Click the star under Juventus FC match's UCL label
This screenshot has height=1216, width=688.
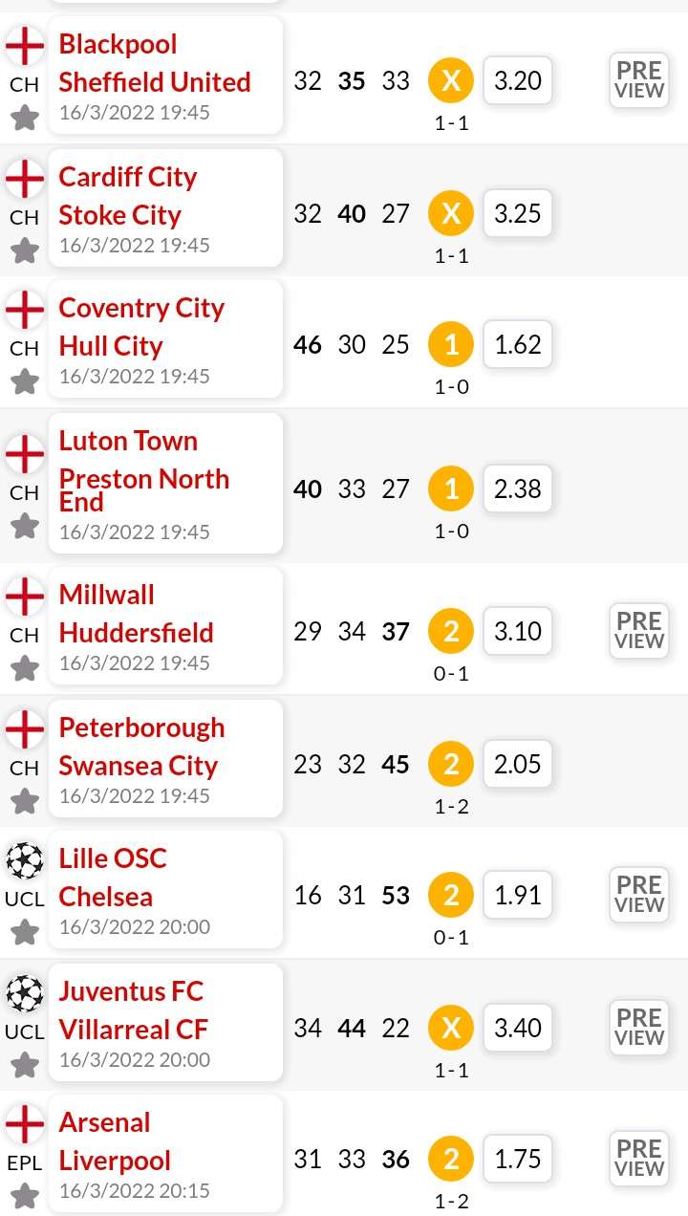coord(25,1064)
